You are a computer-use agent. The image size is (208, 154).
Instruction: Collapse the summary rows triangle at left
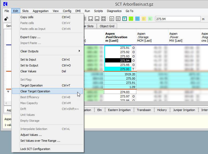pyautogui.click(x=8, y=92)
